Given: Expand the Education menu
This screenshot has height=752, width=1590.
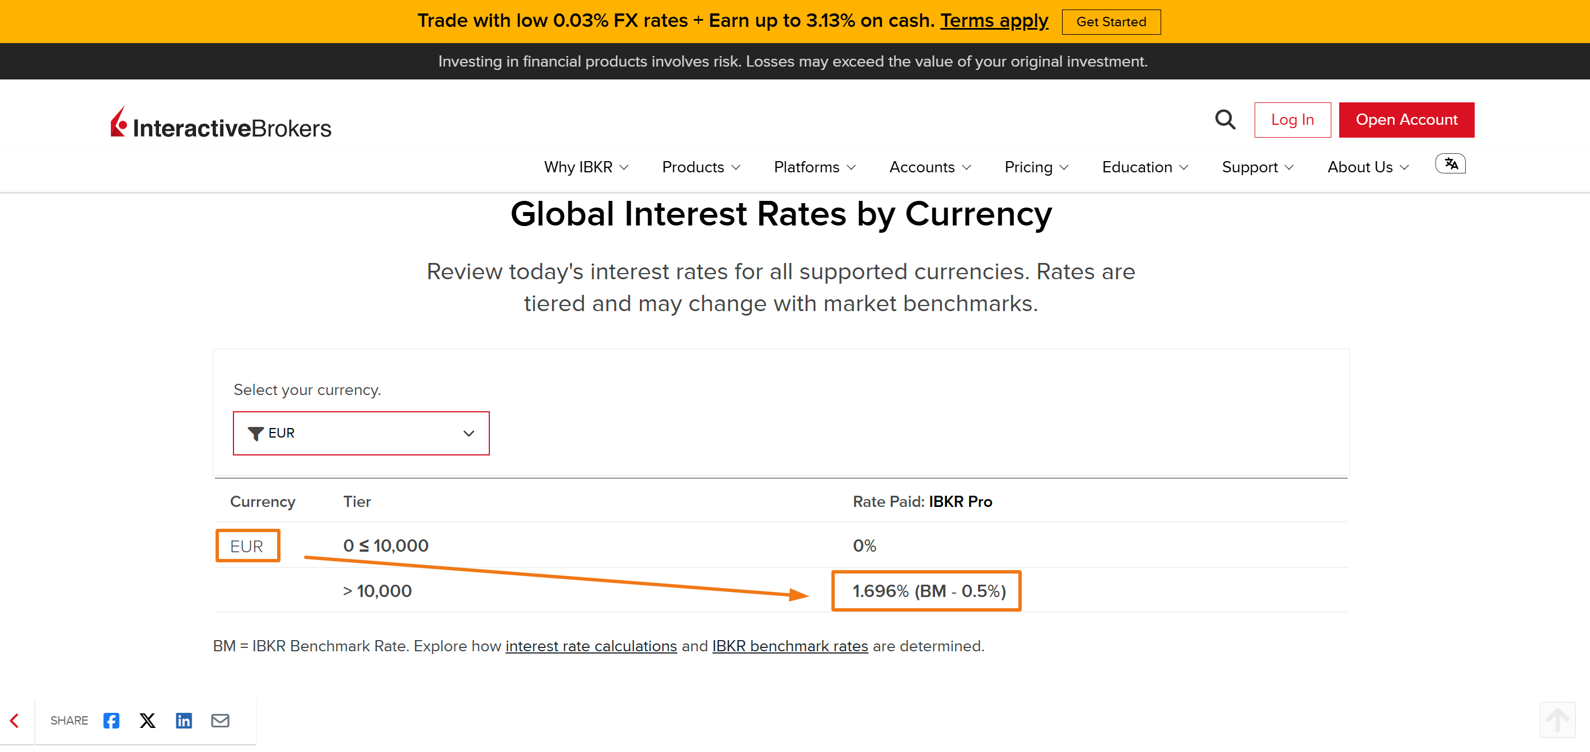Looking at the screenshot, I should pyautogui.click(x=1145, y=167).
